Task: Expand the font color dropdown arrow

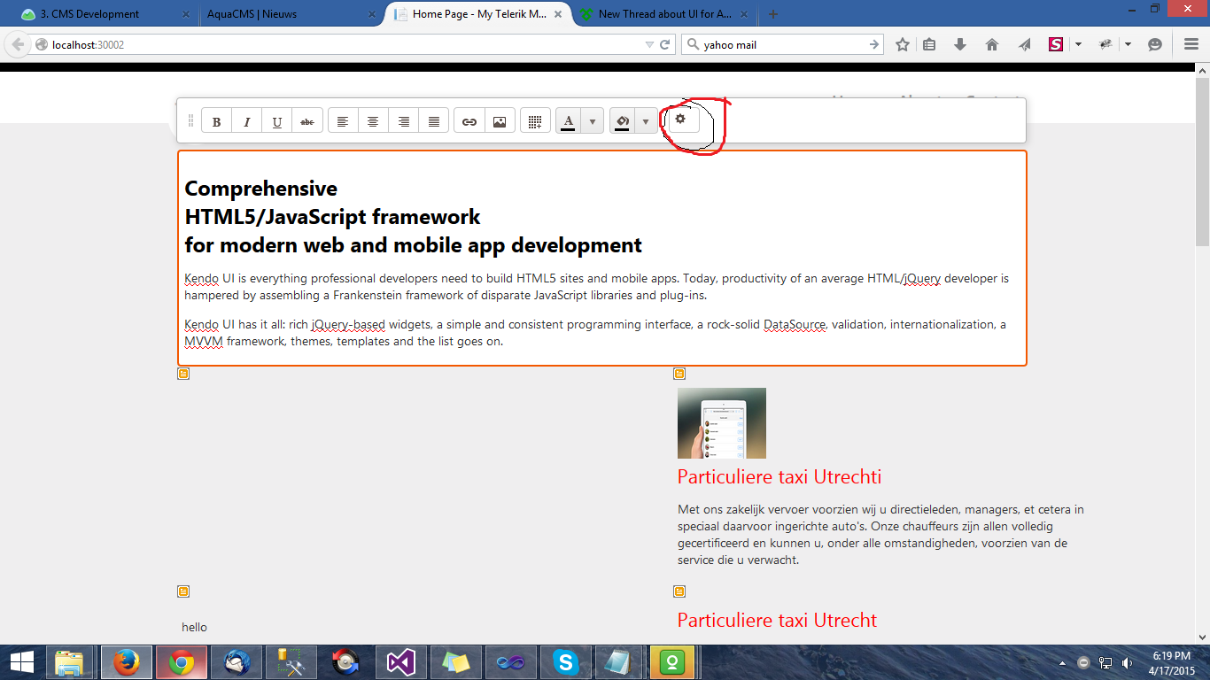Action: pos(593,121)
